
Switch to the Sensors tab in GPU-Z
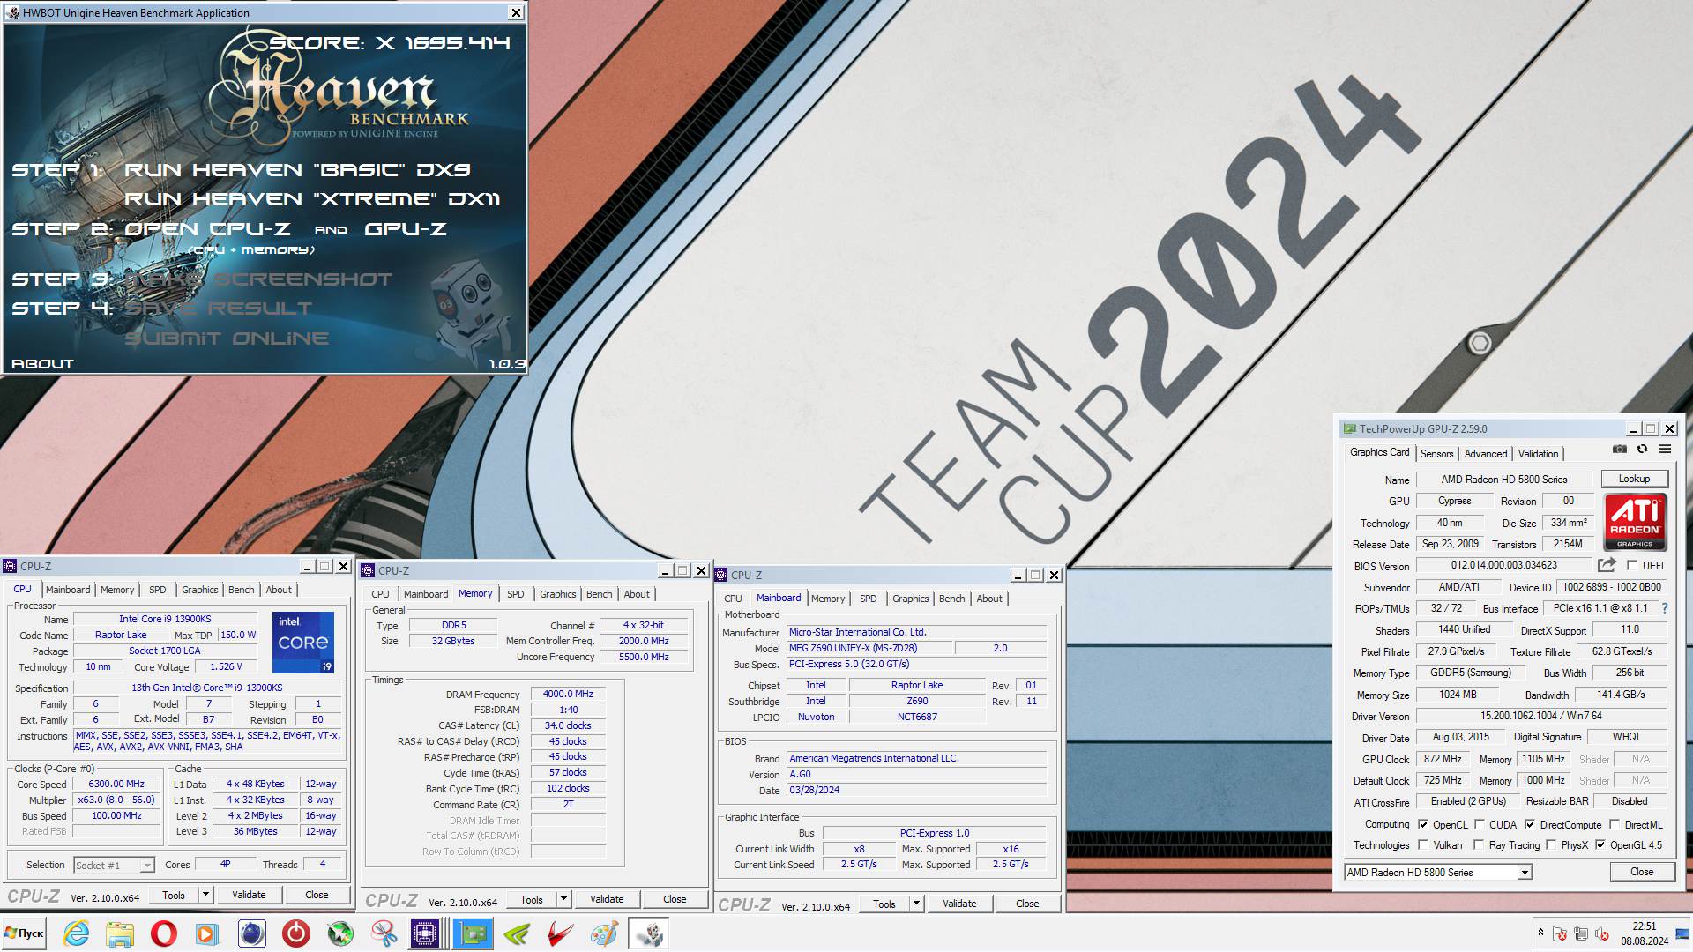point(1436,454)
